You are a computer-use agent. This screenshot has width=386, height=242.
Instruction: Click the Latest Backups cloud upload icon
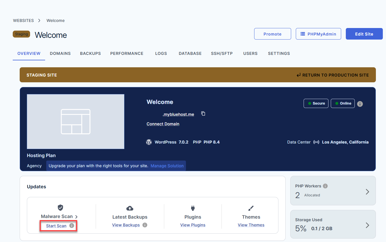point(130,208)
